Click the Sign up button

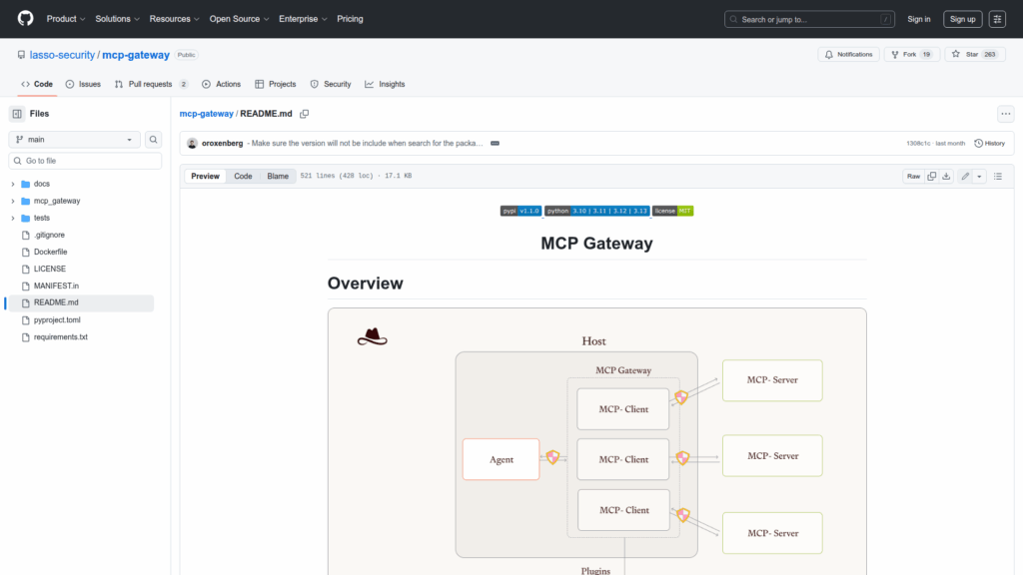pos(963,19)
